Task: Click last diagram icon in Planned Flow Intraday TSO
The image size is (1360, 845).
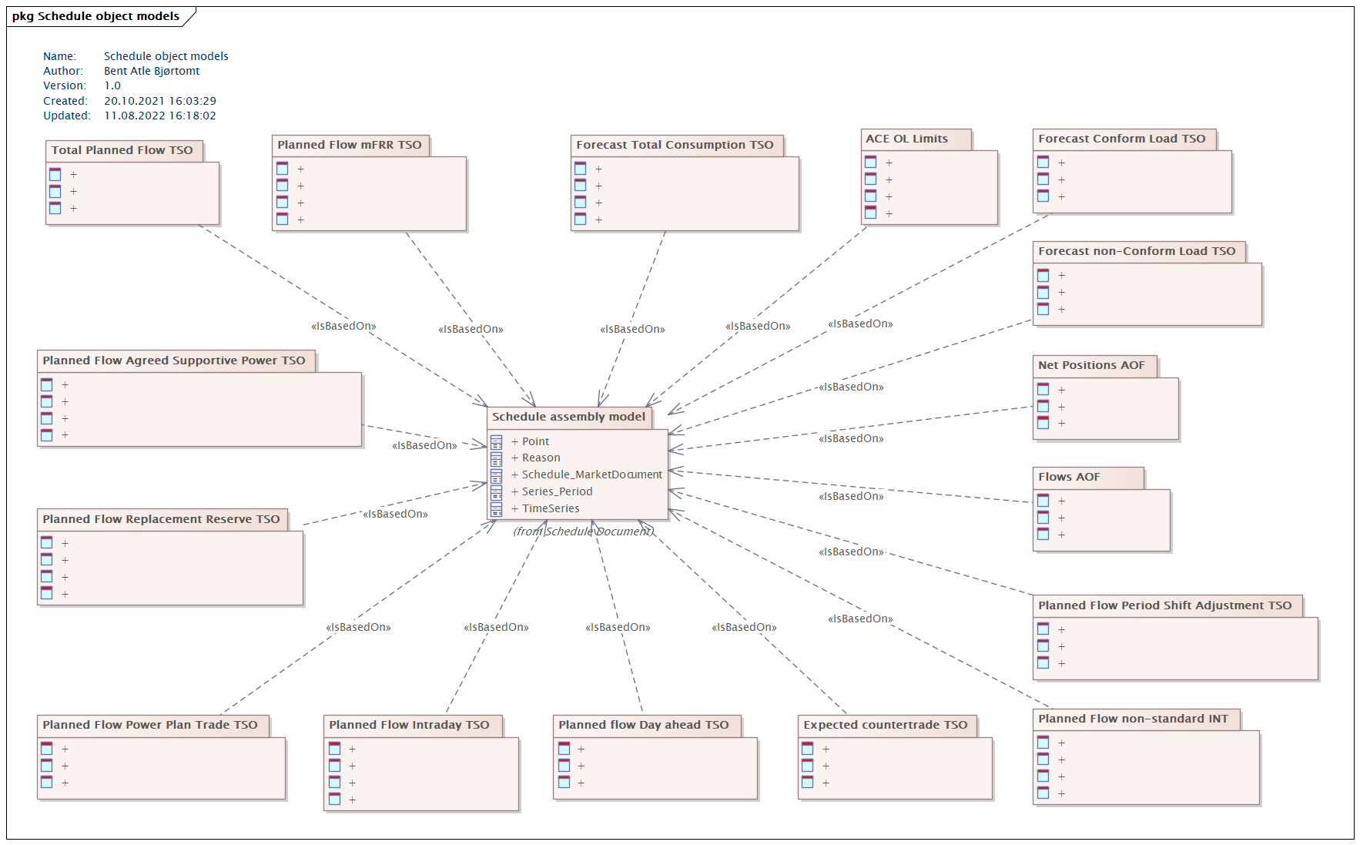Action: [x=335, y=800]
